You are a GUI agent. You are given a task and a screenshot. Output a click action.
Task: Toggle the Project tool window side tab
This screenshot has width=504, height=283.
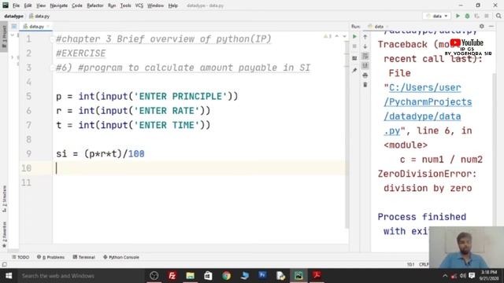[x=4, y=36]
